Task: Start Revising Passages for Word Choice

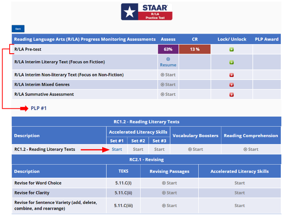Action: tap(169, 183)
